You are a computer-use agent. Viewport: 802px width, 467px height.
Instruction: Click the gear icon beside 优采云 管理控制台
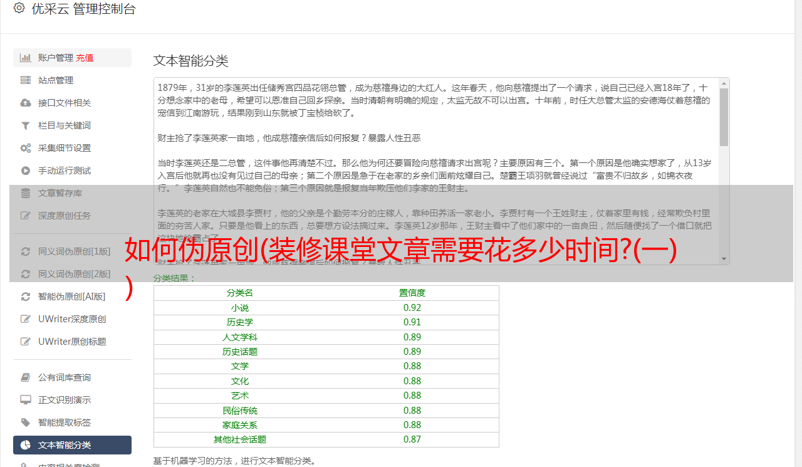(x=19, y=8)
